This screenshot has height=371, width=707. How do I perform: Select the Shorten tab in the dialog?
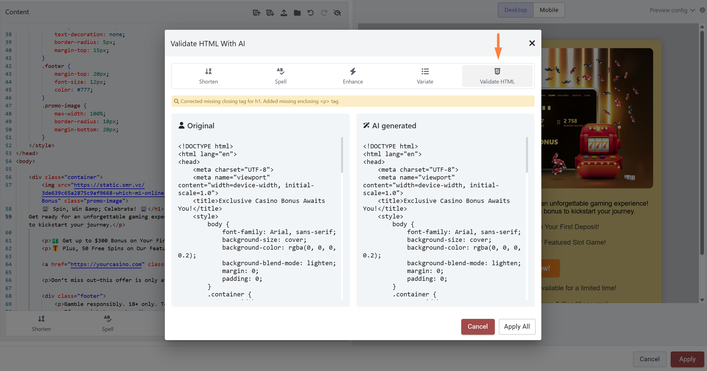click(208, 76)
